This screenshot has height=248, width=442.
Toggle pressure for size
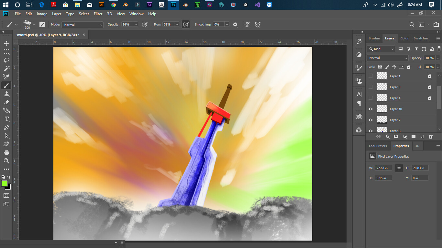coord(247,25)
